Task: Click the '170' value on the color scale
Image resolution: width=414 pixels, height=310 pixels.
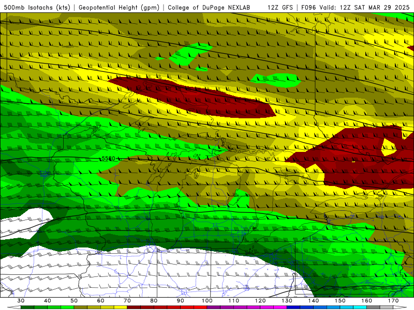Action: tap(393, 301)
